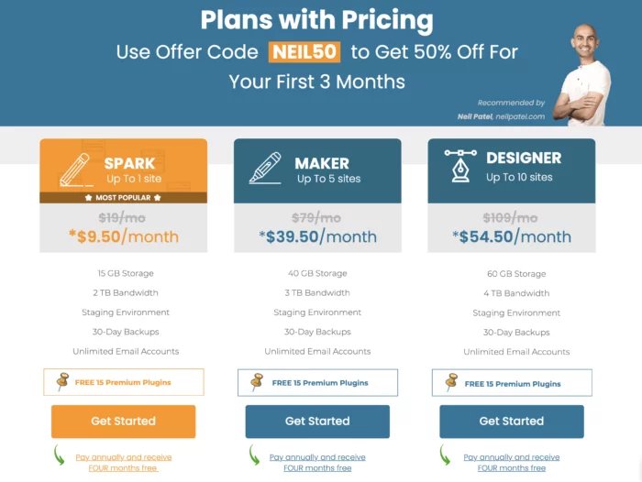This screenshot has width=642, height=482.
Task: Click the NEIL50 offer code badge
Action: click(304, 52)
